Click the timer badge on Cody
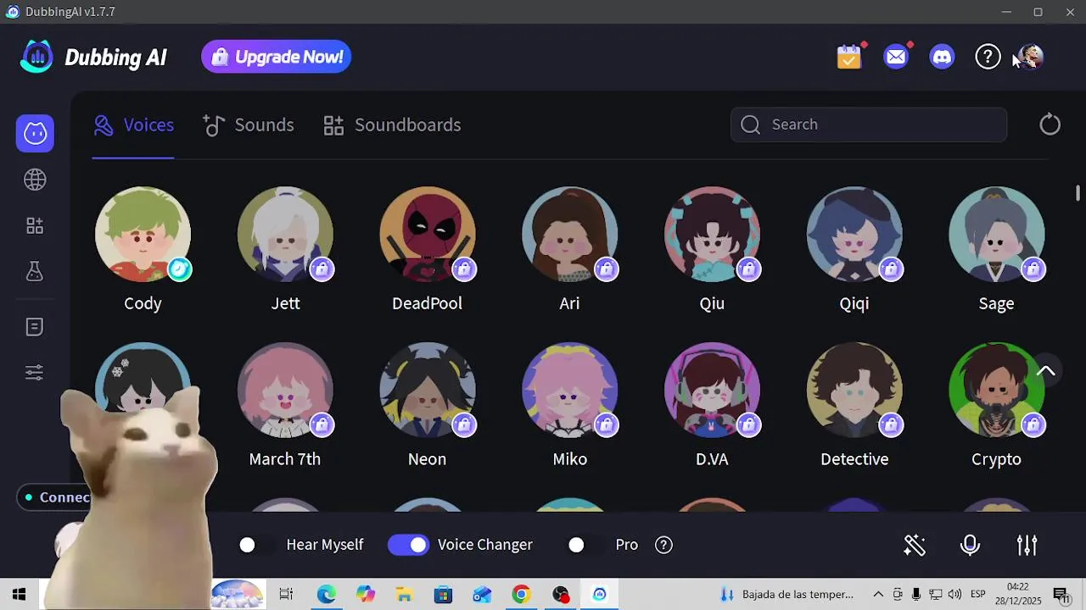1086x610 pixels. [179, 269]
